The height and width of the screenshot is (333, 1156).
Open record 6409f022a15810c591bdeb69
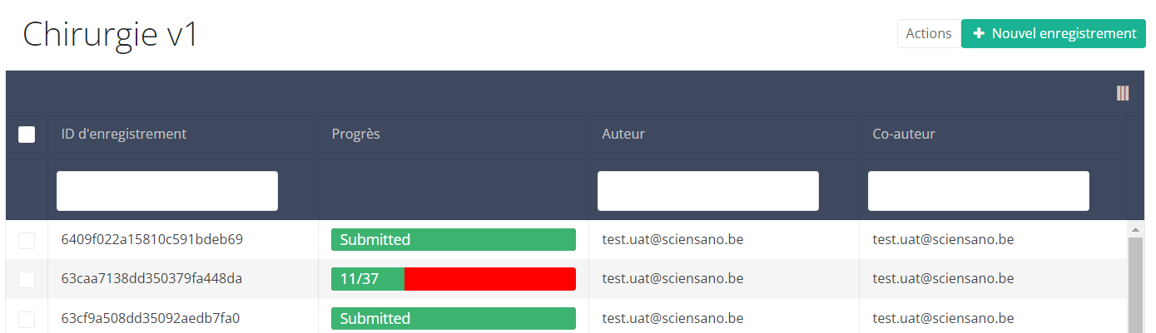point(152,240)
